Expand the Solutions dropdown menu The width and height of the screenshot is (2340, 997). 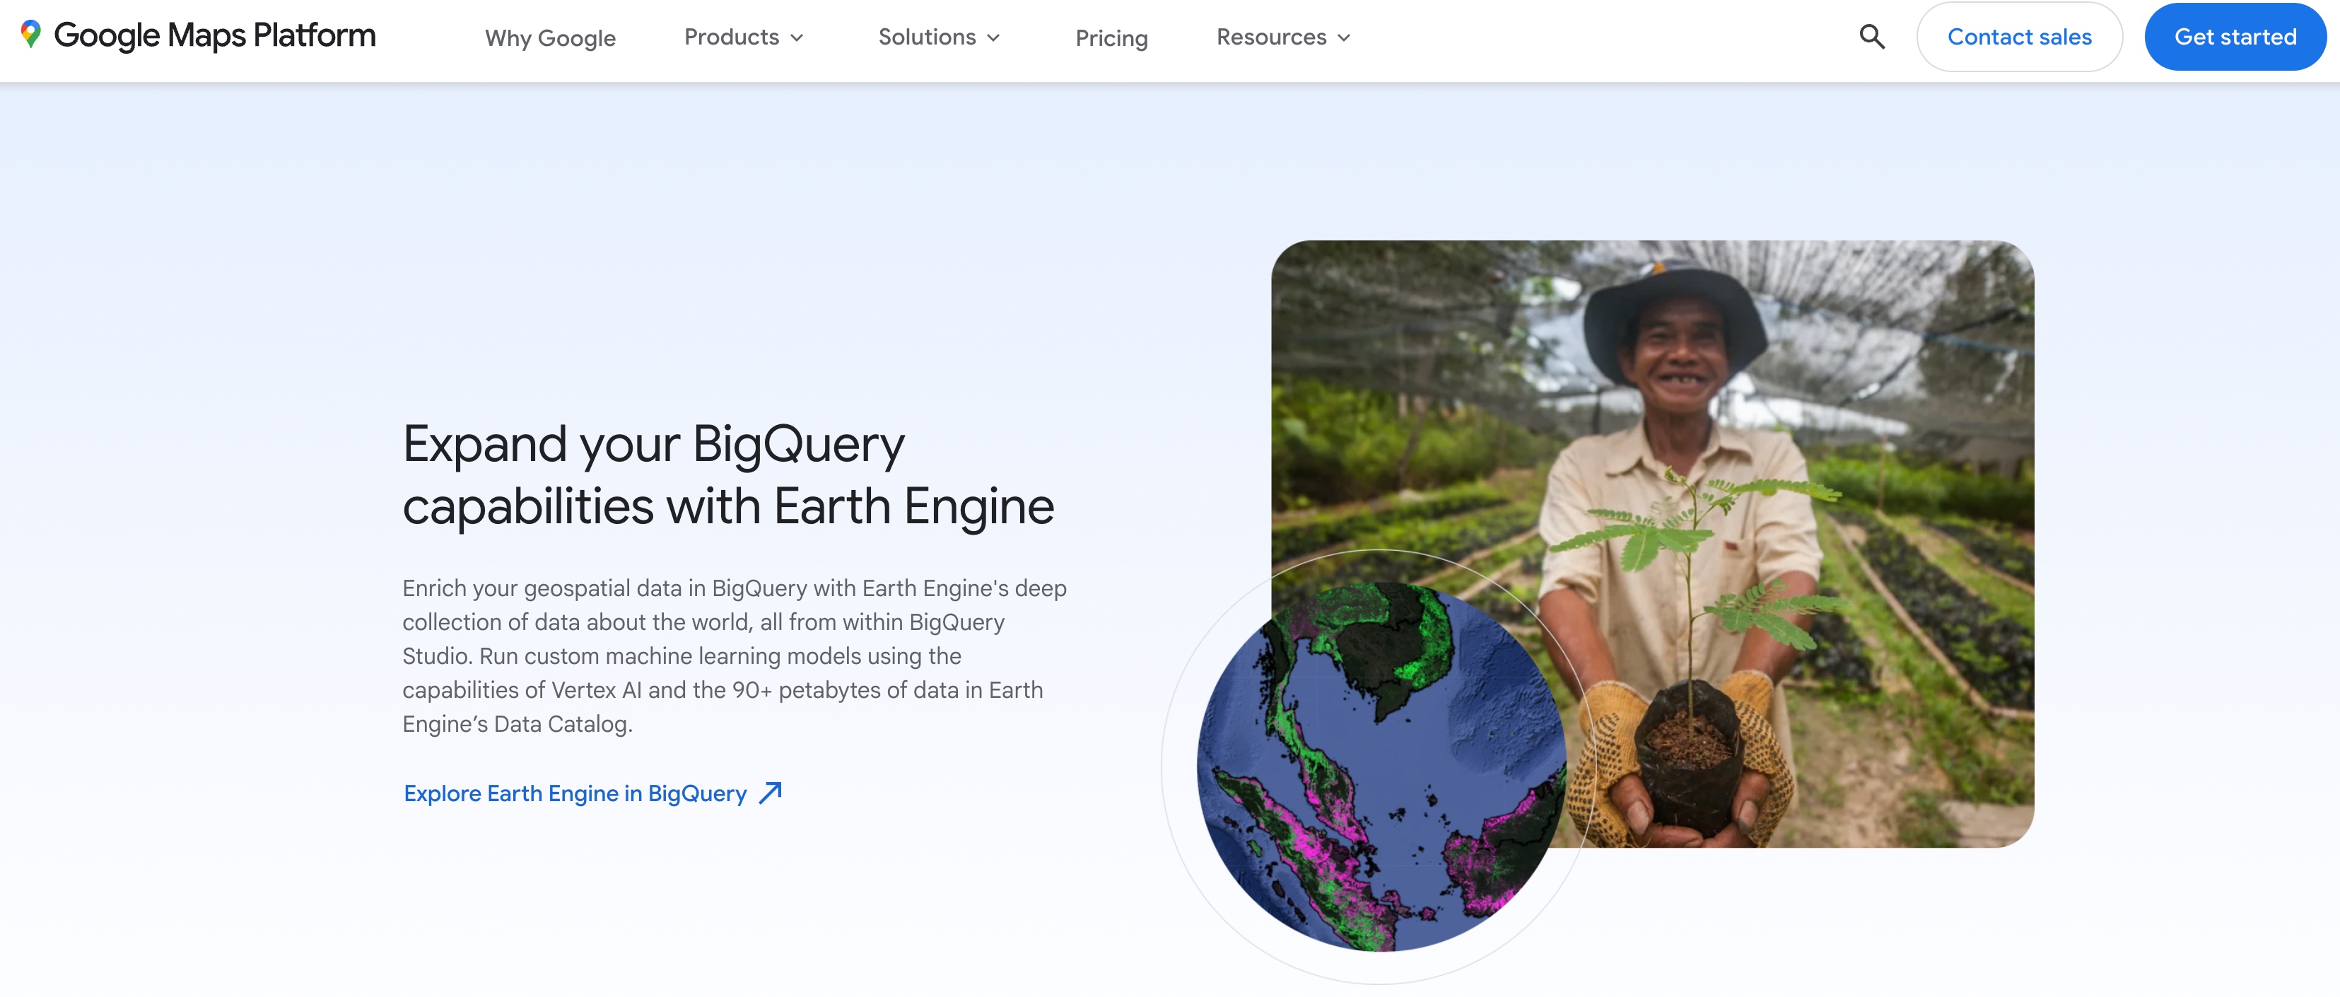point(940,37)
